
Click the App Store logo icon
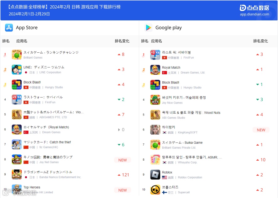pos(9,28)
